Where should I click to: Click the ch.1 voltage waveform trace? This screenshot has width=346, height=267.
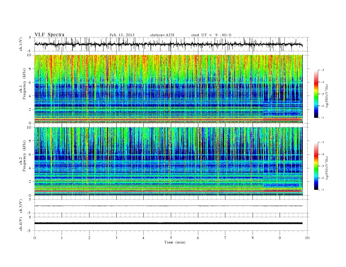pos(168,44)
